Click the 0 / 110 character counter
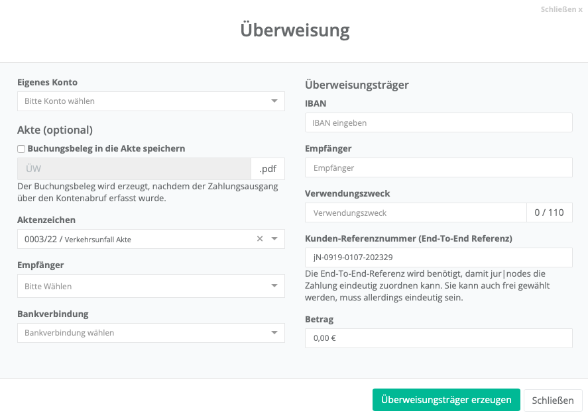 pyautogui.click(x=549, y=212)
